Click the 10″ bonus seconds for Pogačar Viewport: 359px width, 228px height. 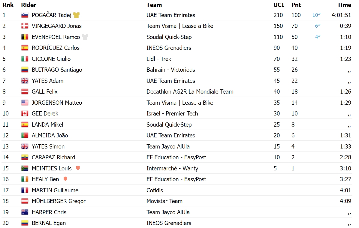click(x=316, y=15)
